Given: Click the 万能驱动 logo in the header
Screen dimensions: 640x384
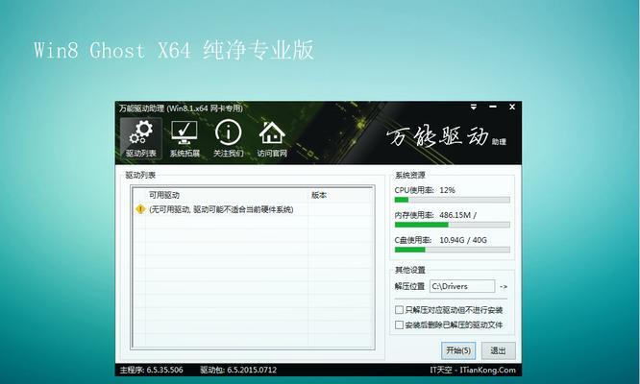Looking at the screenshot, I should (x=446, y=136).
